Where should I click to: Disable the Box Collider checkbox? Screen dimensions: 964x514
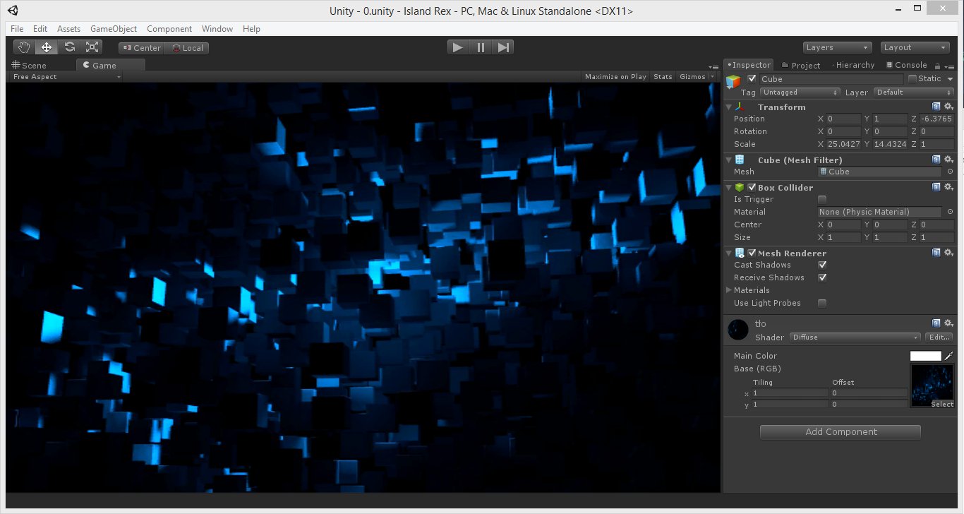point(752,188)
